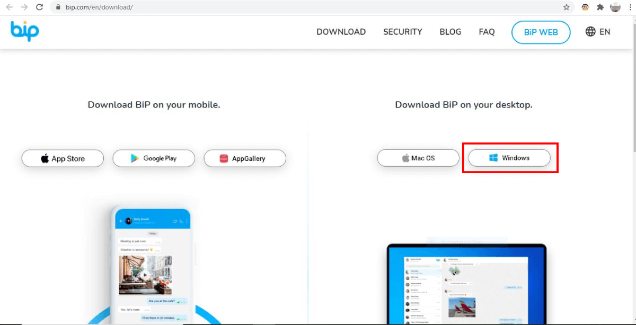This screenshot has height=325, width=636.
Task: Download BiP from App Store
Action: 63,158
